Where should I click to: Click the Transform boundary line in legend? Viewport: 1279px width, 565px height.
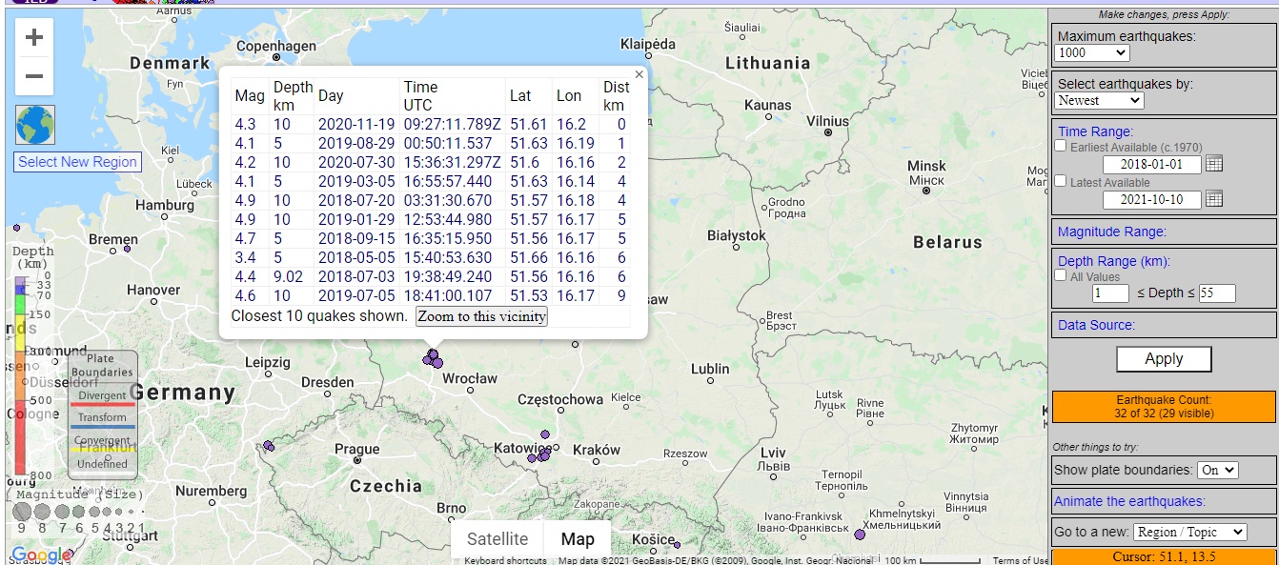coord(102,427)
